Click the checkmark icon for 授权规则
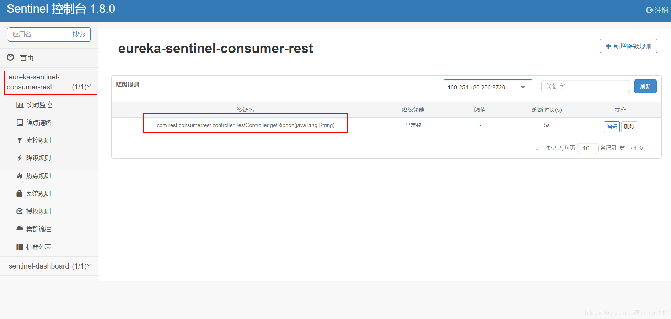The width and height of the screenshot is (671, 319). coord(20,211)
